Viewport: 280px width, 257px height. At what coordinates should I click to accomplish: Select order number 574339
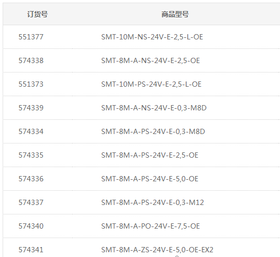pyautogui.click(x=31, y=108)
